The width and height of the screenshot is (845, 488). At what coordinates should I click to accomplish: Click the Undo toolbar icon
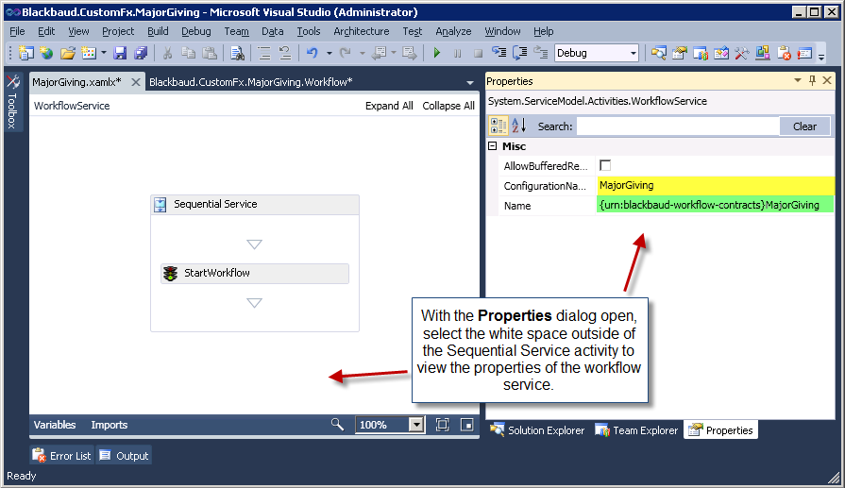(x=312, y=54)
